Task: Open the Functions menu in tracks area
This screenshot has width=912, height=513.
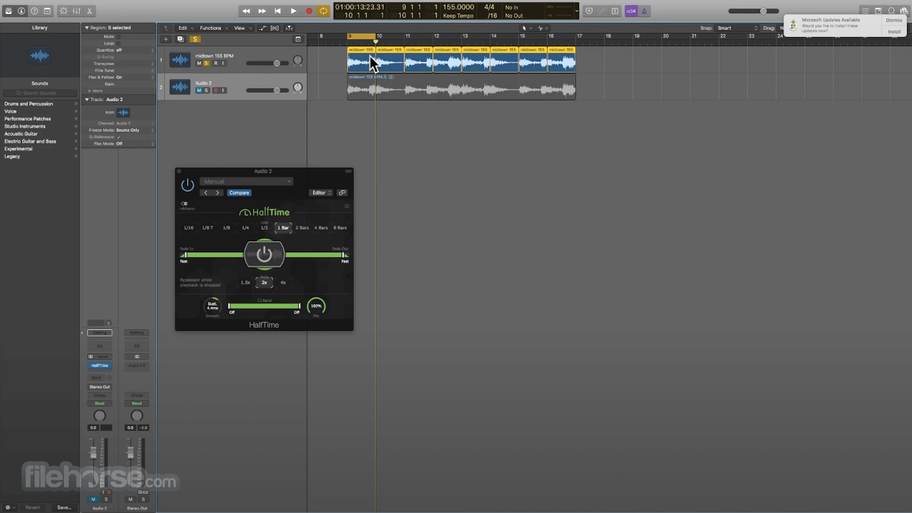Action: click(x=212, y=28)
